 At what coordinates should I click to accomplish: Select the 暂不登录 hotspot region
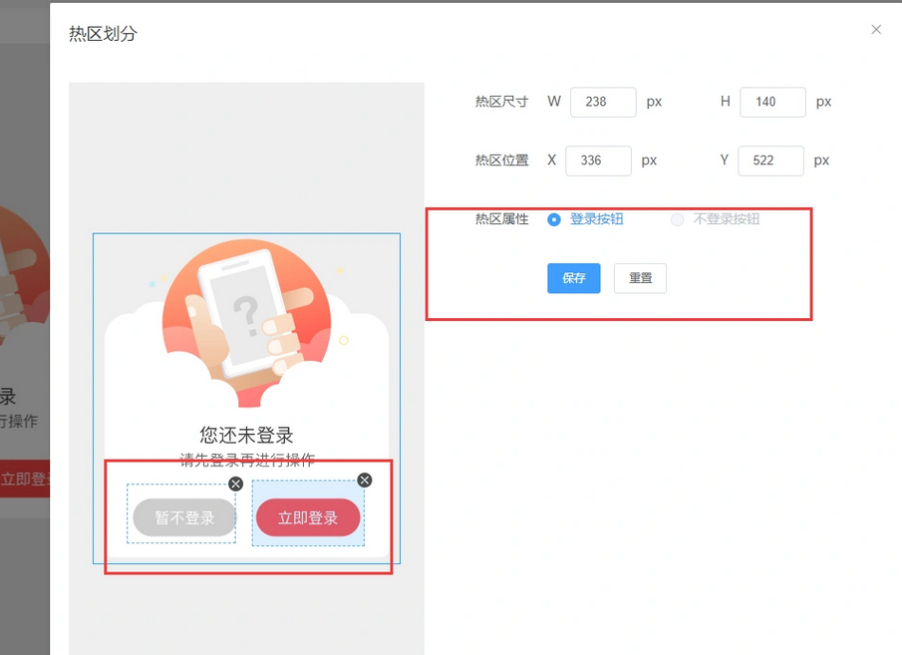(x=182, y=517)
